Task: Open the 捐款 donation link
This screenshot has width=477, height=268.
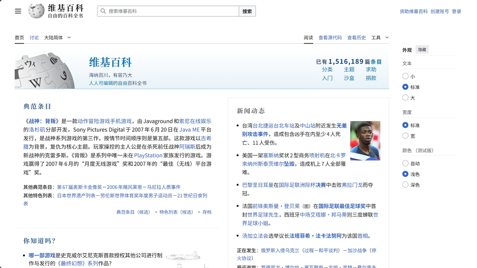Action: pyautogui.click(x=370, y=78)
